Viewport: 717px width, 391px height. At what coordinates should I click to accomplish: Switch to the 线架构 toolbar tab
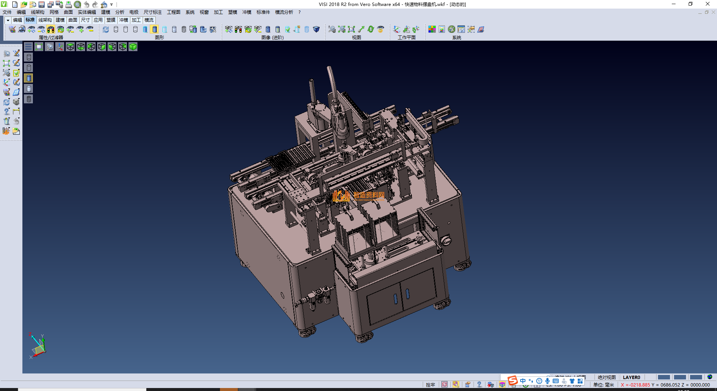pyautogui.click(x=45, y=20)
